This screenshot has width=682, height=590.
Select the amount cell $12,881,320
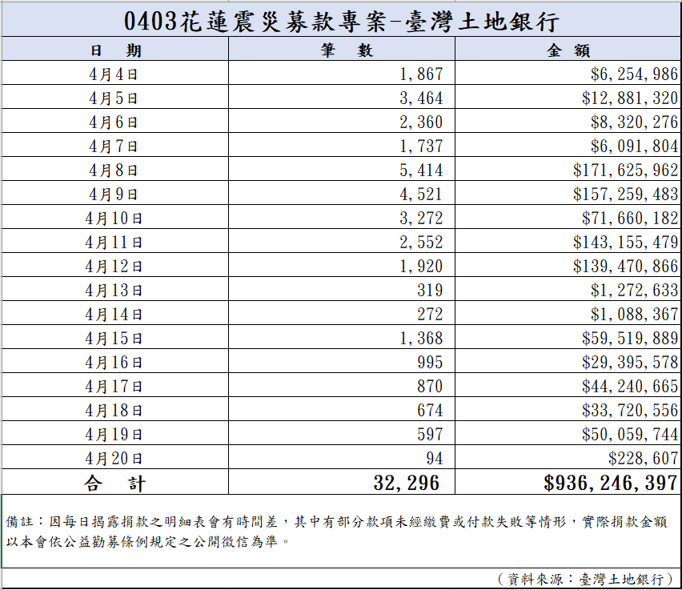click(568, 97)
